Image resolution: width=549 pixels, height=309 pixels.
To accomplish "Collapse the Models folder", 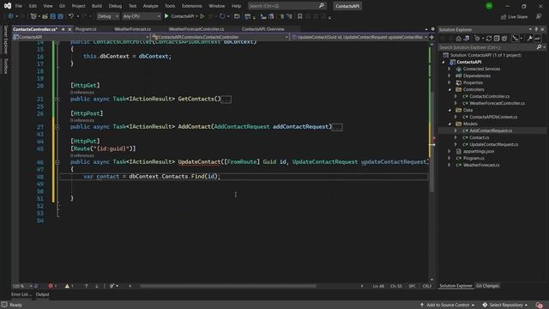I will pyautogui.click(x=449, y=124).
